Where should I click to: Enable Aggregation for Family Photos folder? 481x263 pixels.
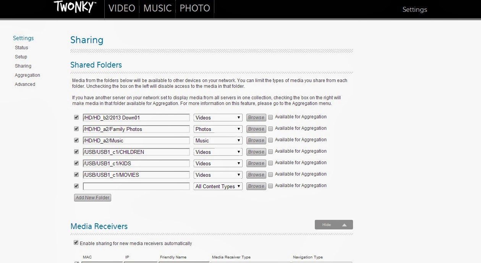click(x=270, y=129)
